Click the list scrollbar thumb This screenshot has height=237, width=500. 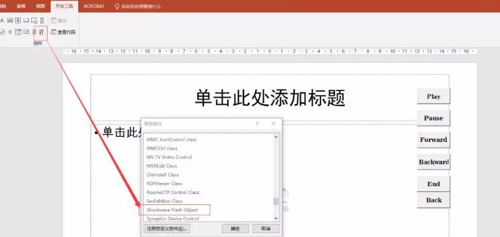(276, 201)
